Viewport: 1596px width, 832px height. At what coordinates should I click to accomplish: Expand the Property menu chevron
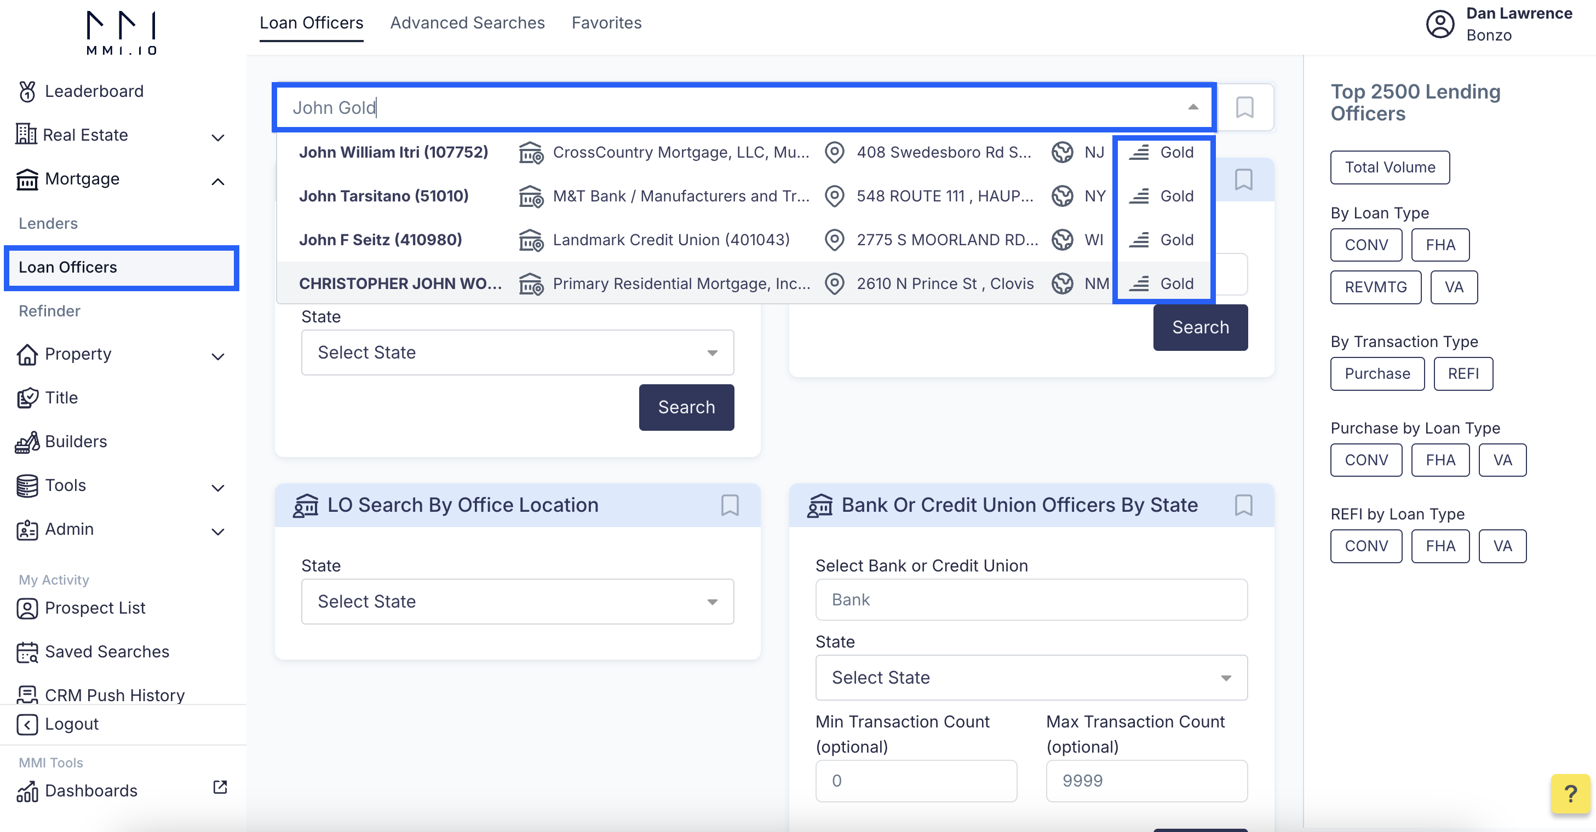click(x=217, y=356)
